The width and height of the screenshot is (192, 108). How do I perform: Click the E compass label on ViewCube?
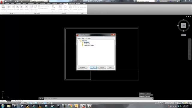point(189,25)
